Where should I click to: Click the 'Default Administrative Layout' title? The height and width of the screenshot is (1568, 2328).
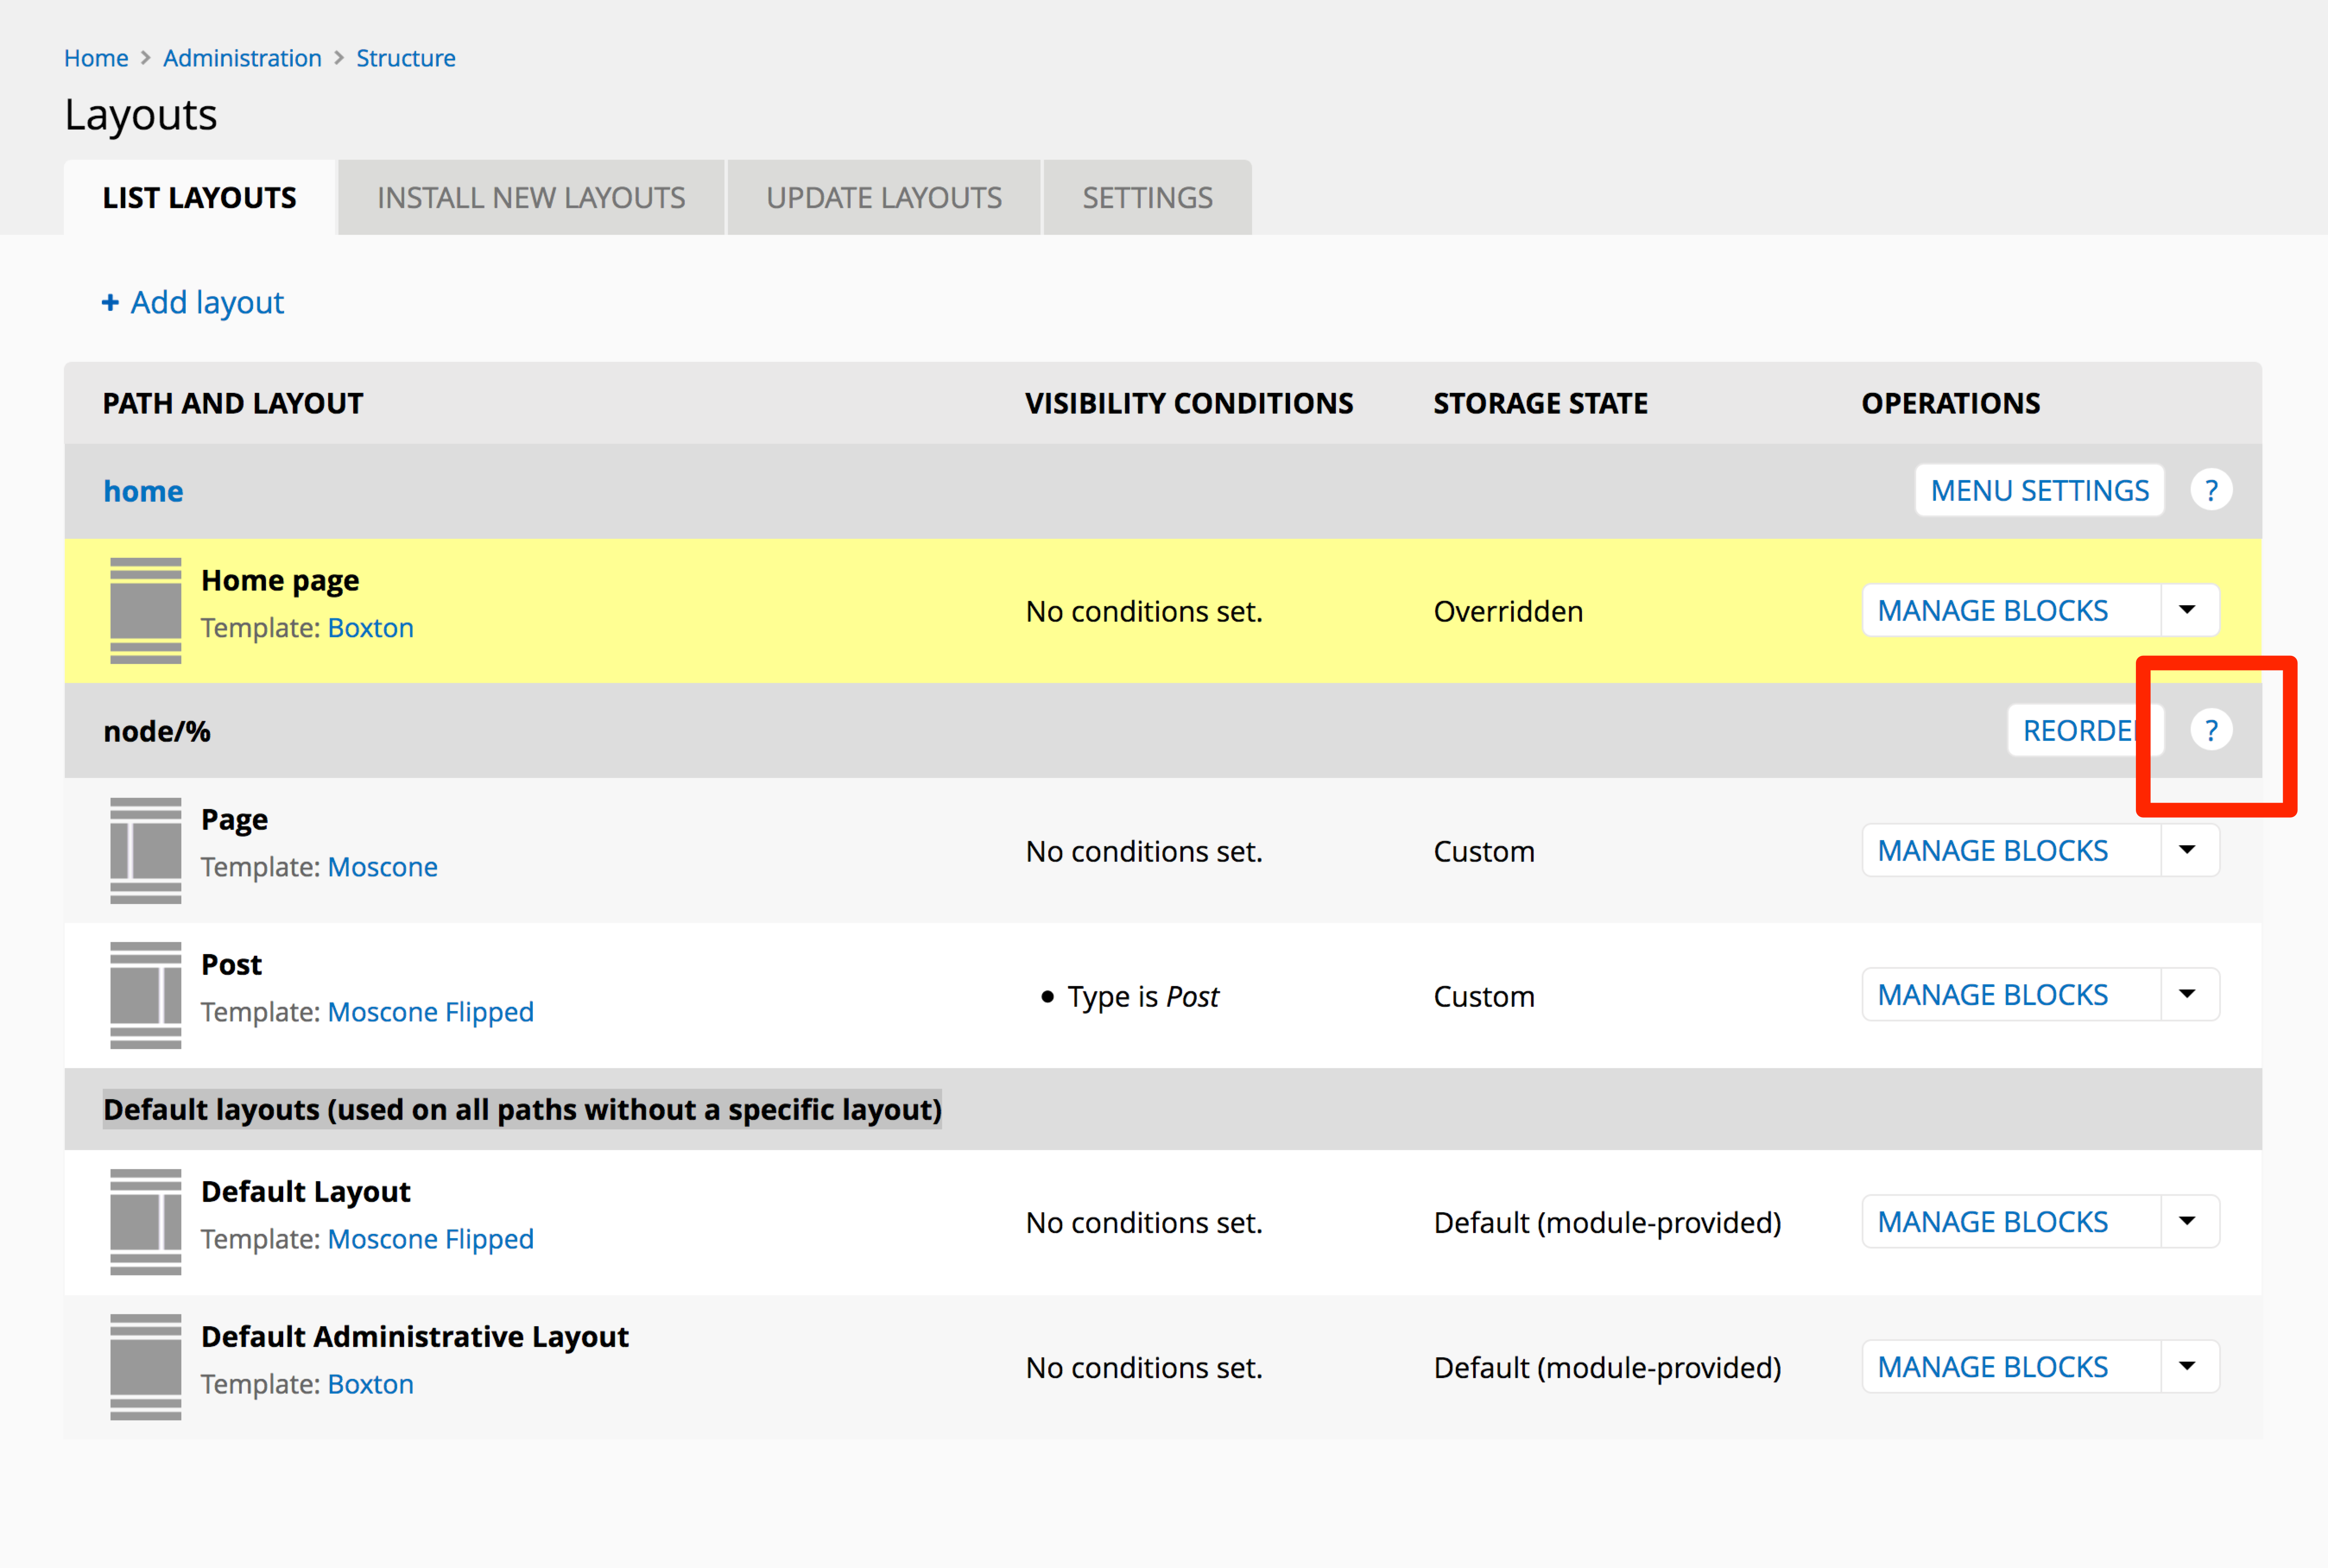[415, 1337]
